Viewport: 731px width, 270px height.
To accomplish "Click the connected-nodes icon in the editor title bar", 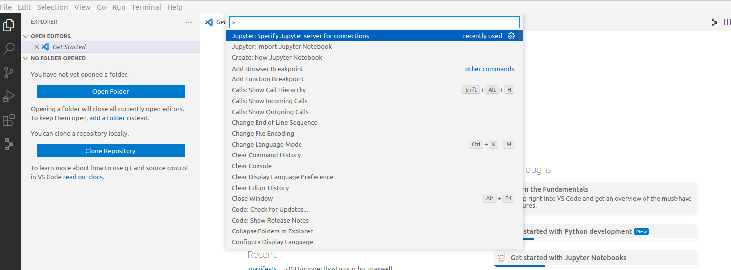I will (x=714, y=22).
